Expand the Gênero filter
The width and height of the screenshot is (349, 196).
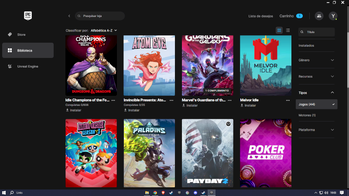316,60
